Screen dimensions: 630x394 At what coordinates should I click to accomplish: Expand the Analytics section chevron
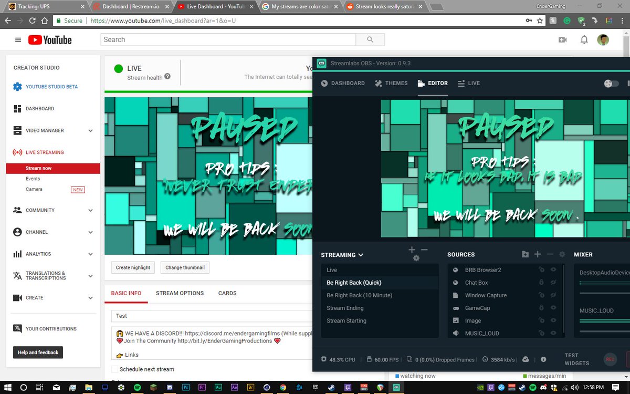click(x=90, y=254)
